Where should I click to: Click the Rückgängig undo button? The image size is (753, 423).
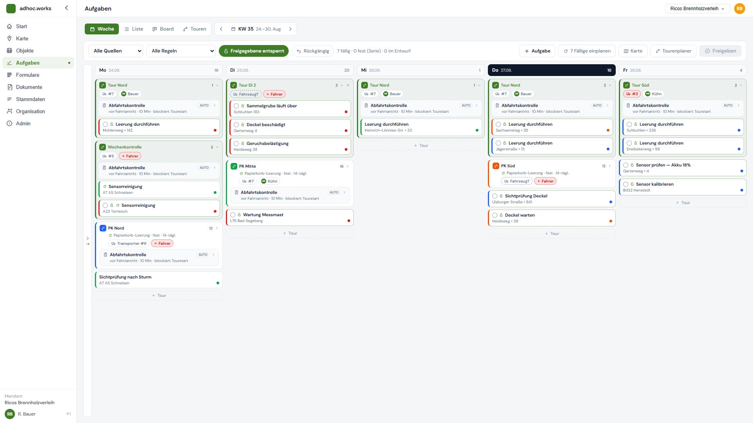[x=313, y=51]
